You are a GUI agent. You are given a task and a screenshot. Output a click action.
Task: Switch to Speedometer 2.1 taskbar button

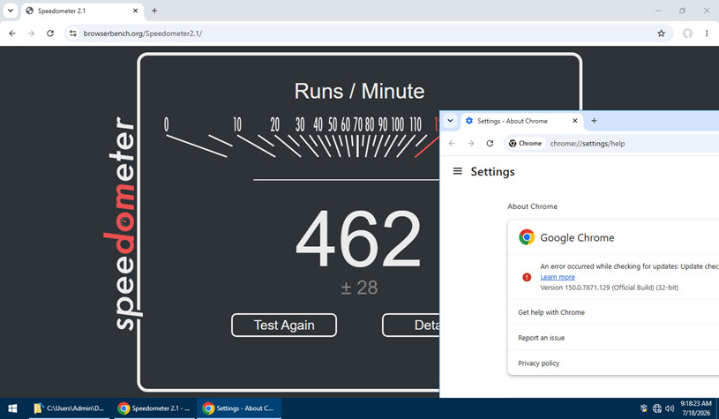click(154, 408)
